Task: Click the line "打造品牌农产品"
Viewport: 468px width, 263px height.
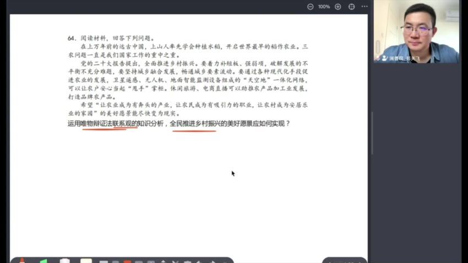Action: point(92,97)
